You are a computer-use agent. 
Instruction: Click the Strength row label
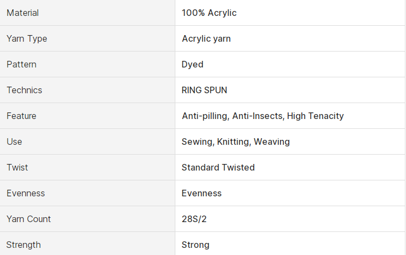24,245
